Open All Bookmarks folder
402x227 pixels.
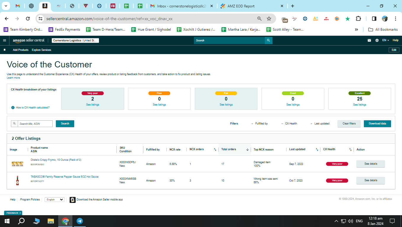tap(383, 30)
